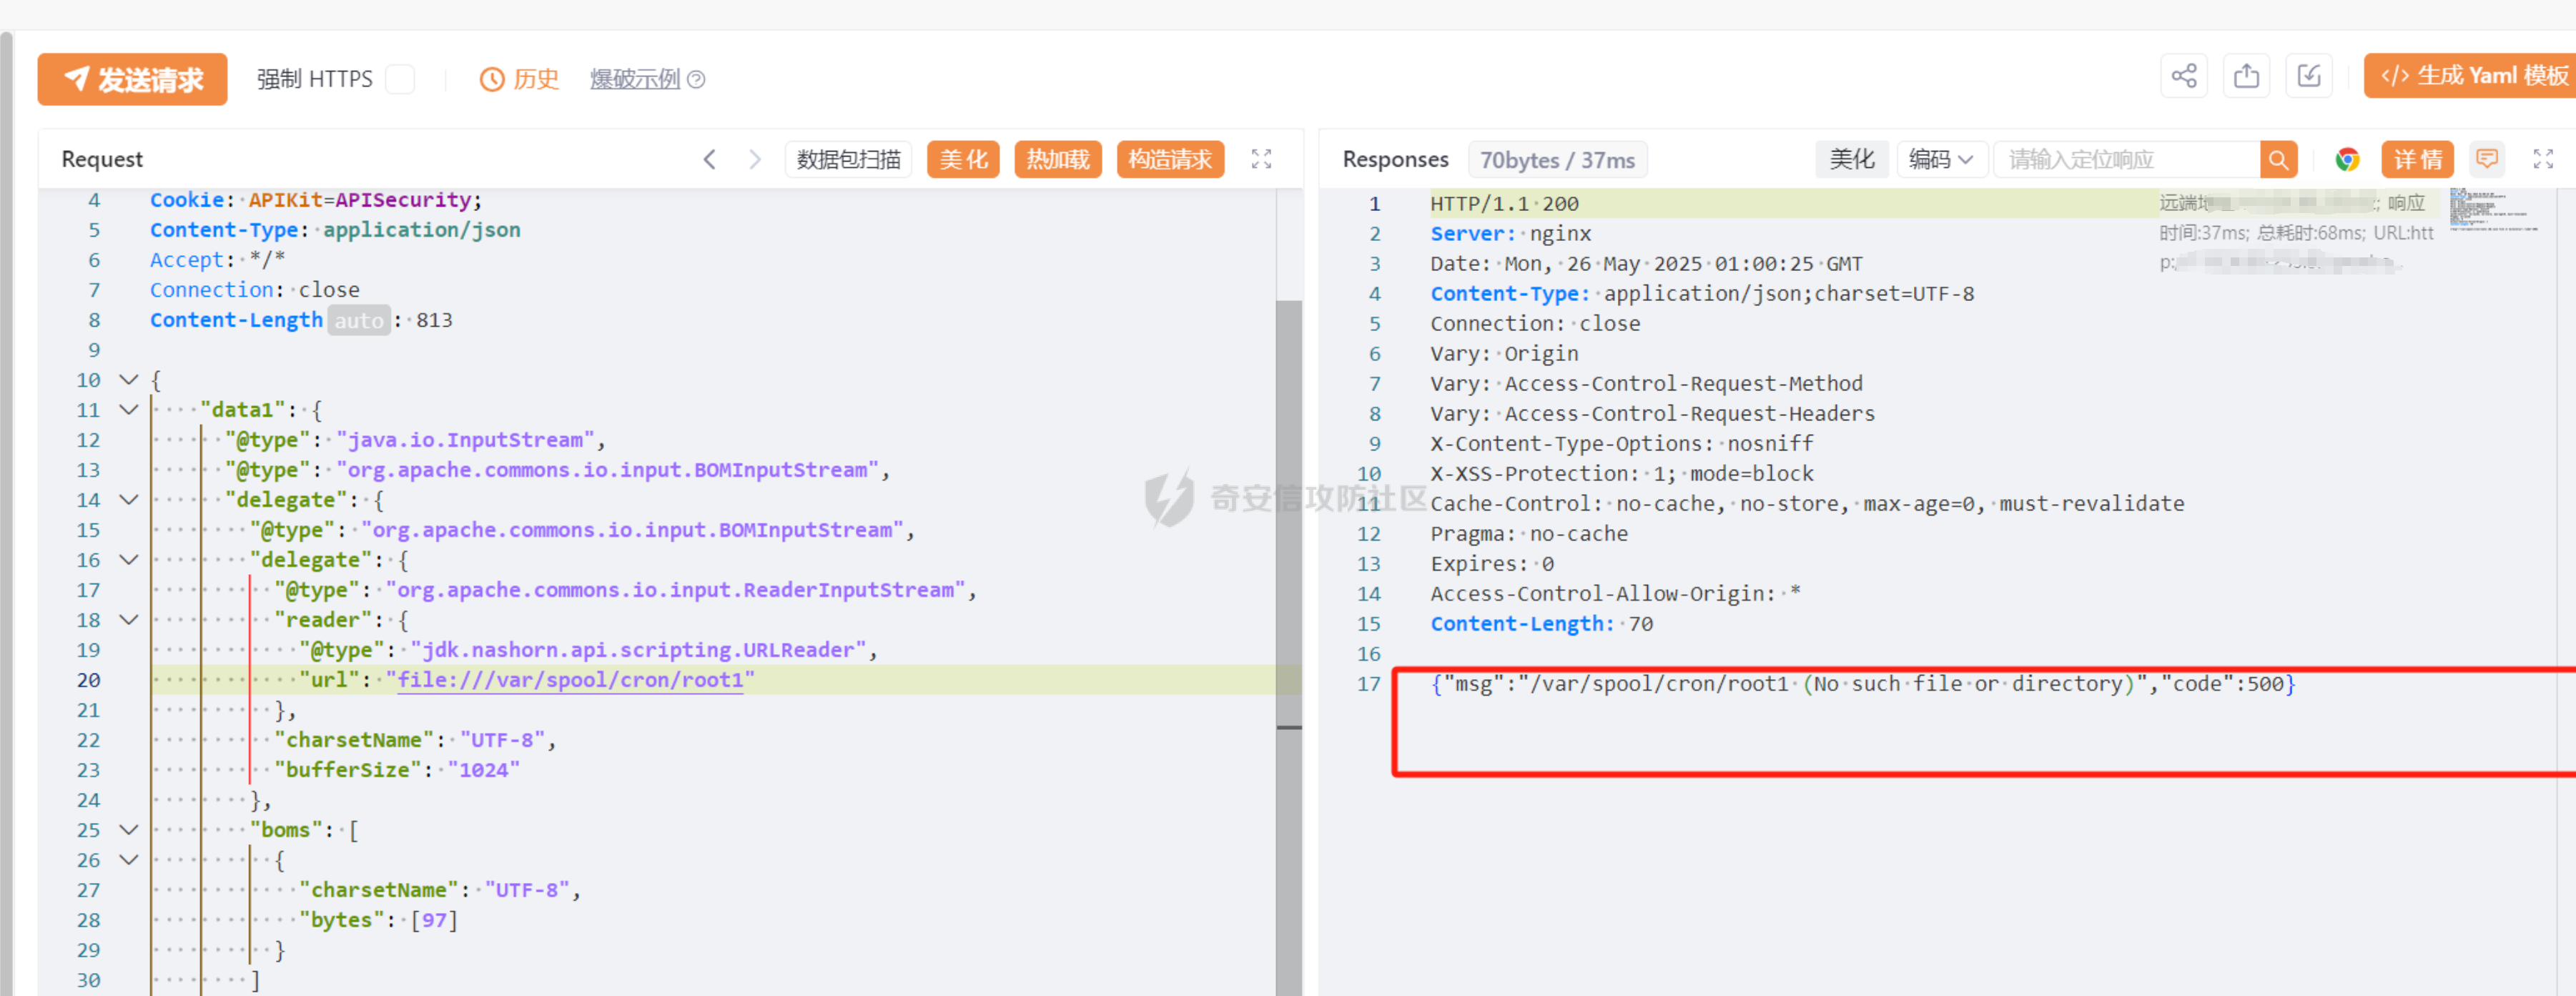Click the 热加载 hot reload button
Viewport: 2576px width, 996px height.
point(1058,159)
